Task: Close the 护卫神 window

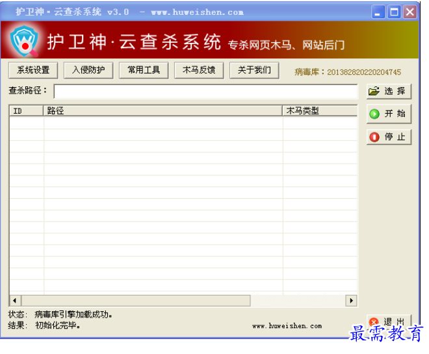Action: click(410, 12)
